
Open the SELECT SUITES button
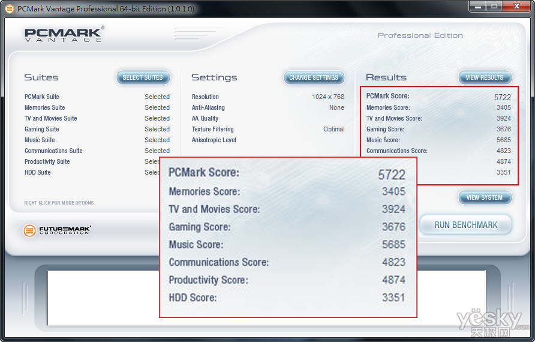143,77
